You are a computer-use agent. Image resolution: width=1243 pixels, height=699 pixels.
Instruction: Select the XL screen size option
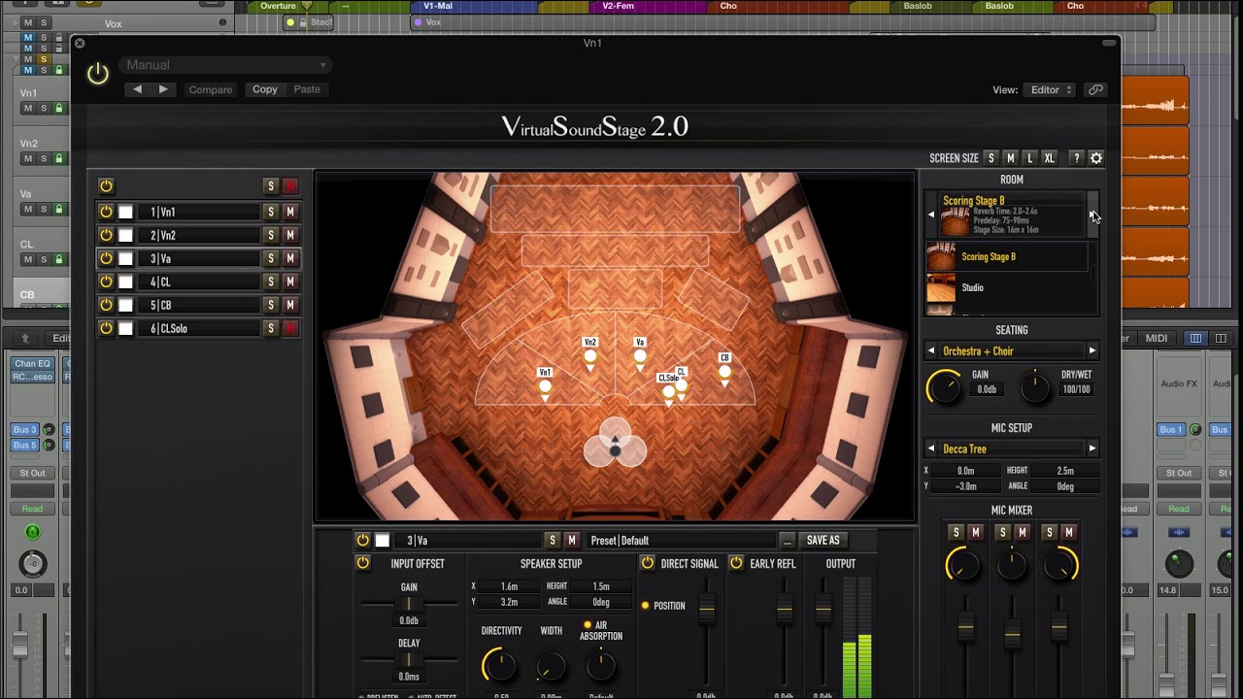point(1049,158)
